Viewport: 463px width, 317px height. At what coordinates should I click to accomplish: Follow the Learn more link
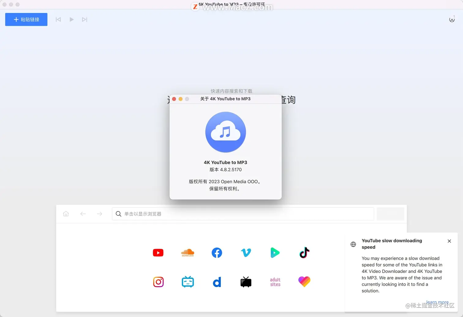coord(437,302)
